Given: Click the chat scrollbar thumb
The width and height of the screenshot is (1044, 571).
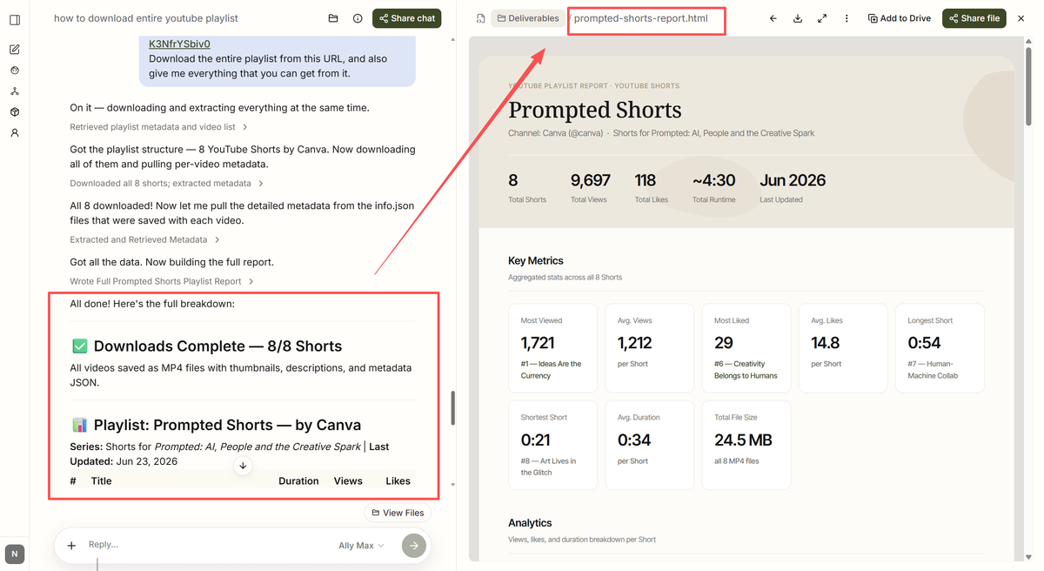Looking at the screenshot, I should [452, 407].
